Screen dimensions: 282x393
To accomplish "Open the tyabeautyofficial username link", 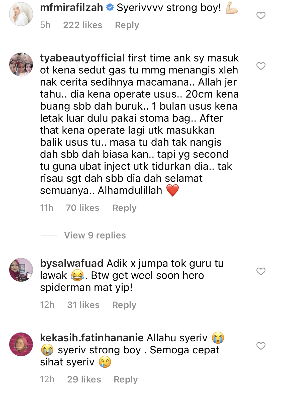I will tap(82, 58).
